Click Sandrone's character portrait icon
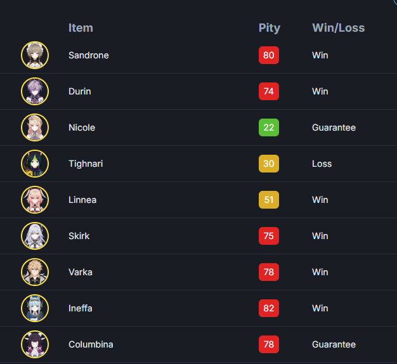The image size is (397, 364). [35, 55]
